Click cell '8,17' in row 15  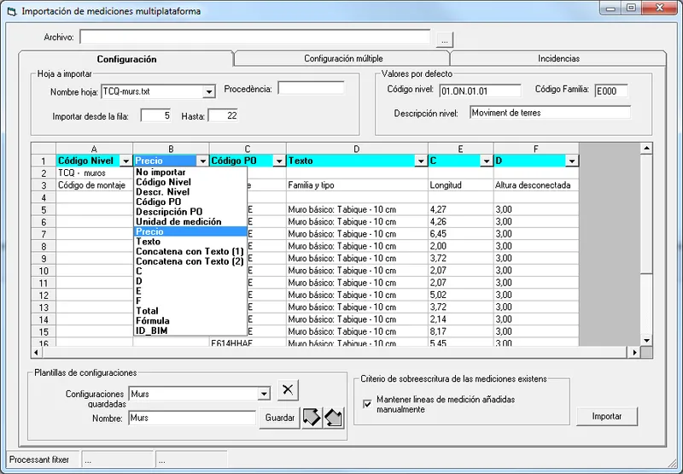tap(460, 331)
